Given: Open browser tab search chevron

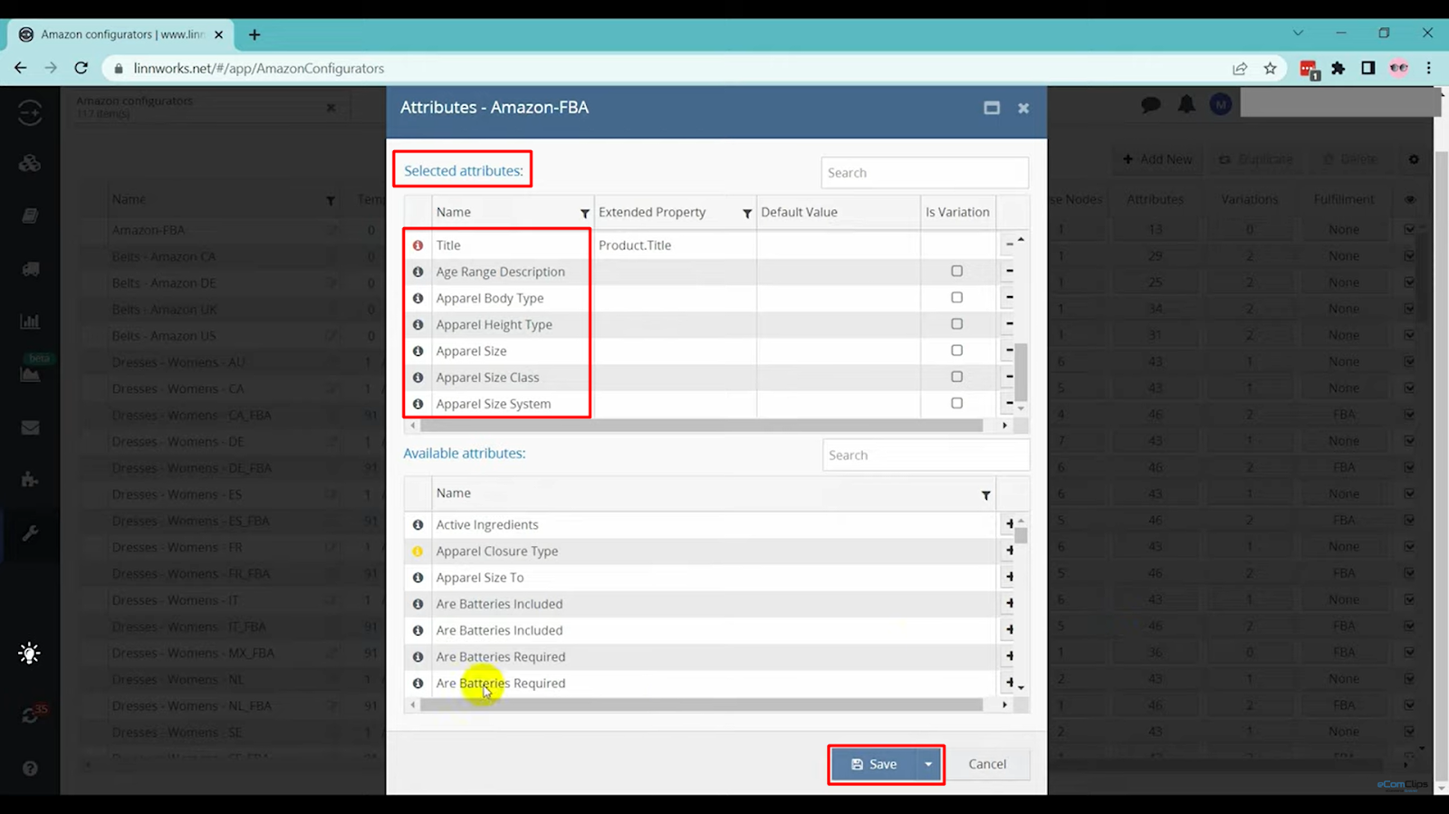Looking at the screenshot, I should point(1298,34).
